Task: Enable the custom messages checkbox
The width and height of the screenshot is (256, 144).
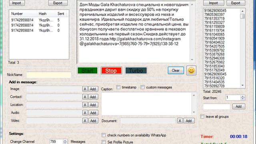Action: (142, 87)
